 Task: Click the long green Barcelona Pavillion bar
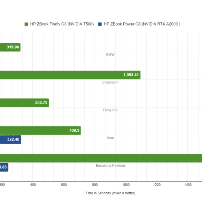coord(101,158)
